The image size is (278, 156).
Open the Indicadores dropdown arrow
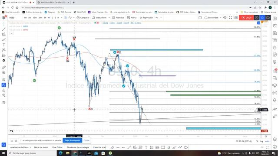[109, 18]
